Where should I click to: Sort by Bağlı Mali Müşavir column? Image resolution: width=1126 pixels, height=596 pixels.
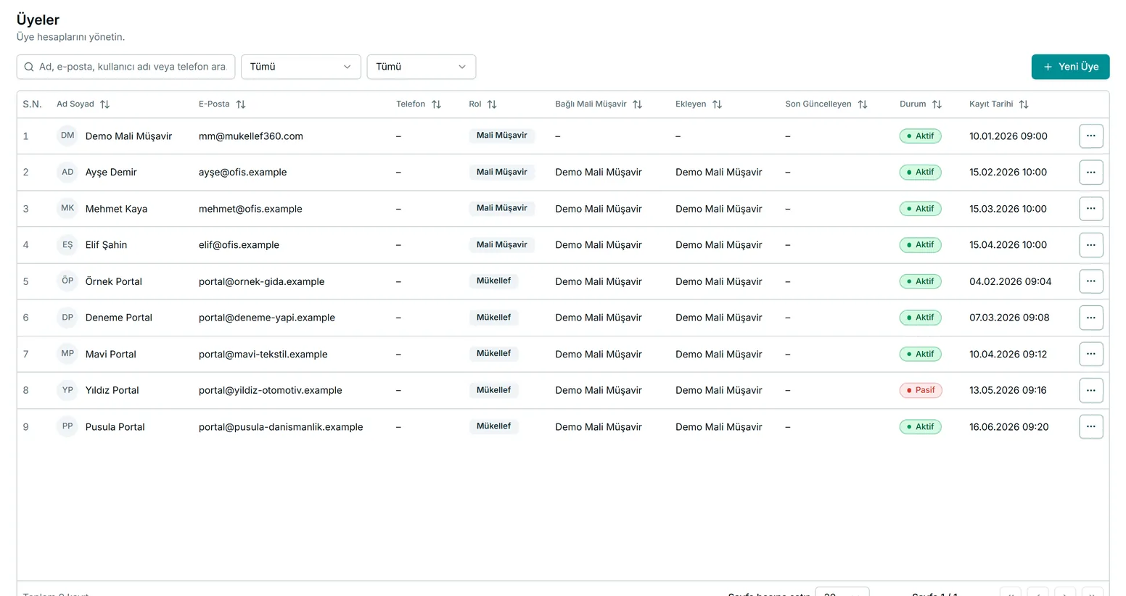tap(637, 104)
